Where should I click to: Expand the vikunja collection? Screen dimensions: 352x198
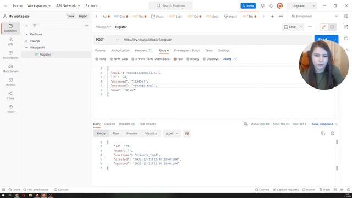(26, 41)
